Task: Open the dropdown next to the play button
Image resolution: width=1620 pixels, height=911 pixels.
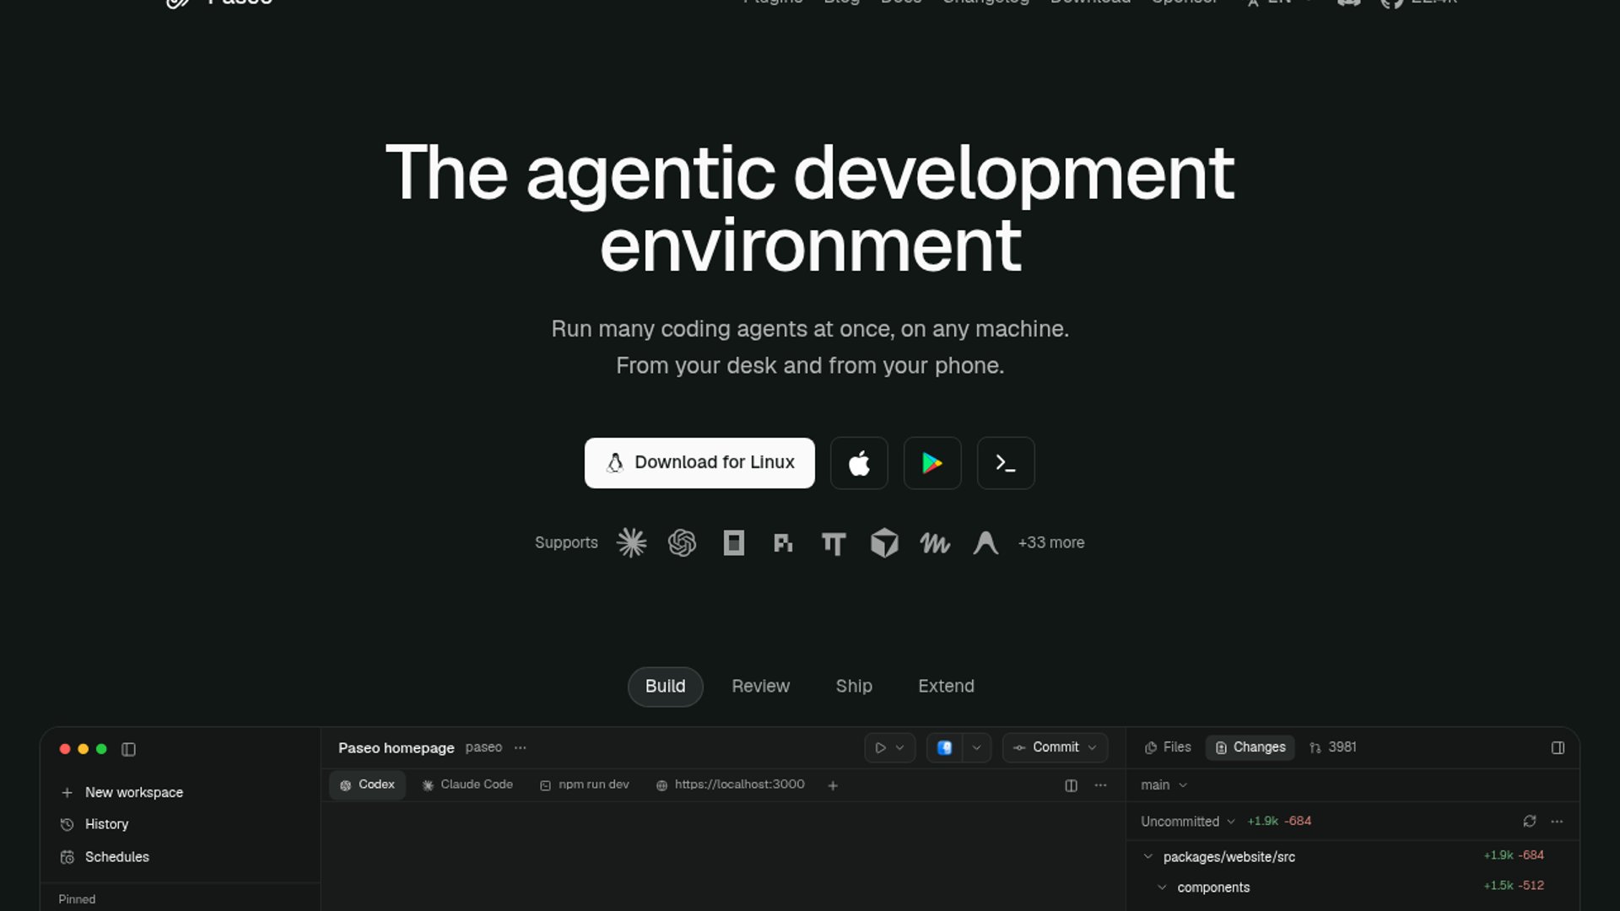Action: [900, 748]
